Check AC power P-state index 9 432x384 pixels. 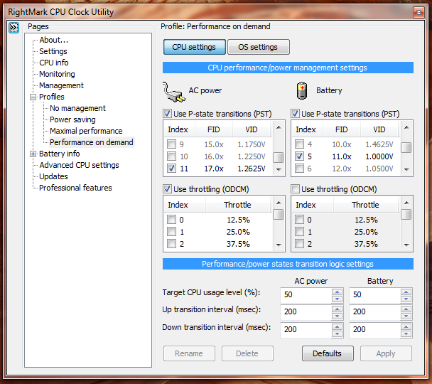click(171, 144)
